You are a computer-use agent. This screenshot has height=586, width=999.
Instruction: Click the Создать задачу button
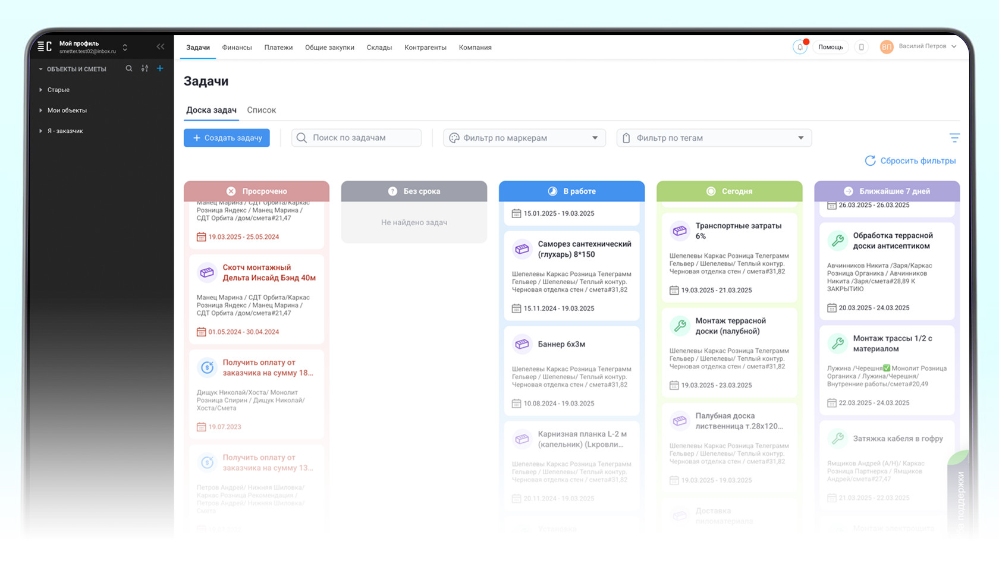pos(227,138)
